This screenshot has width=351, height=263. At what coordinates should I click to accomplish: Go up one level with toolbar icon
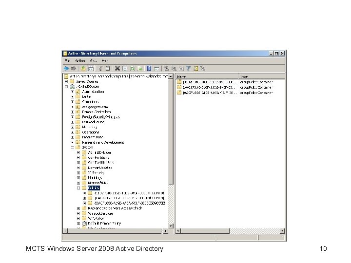pyautogui.click(x=83, y=69)
